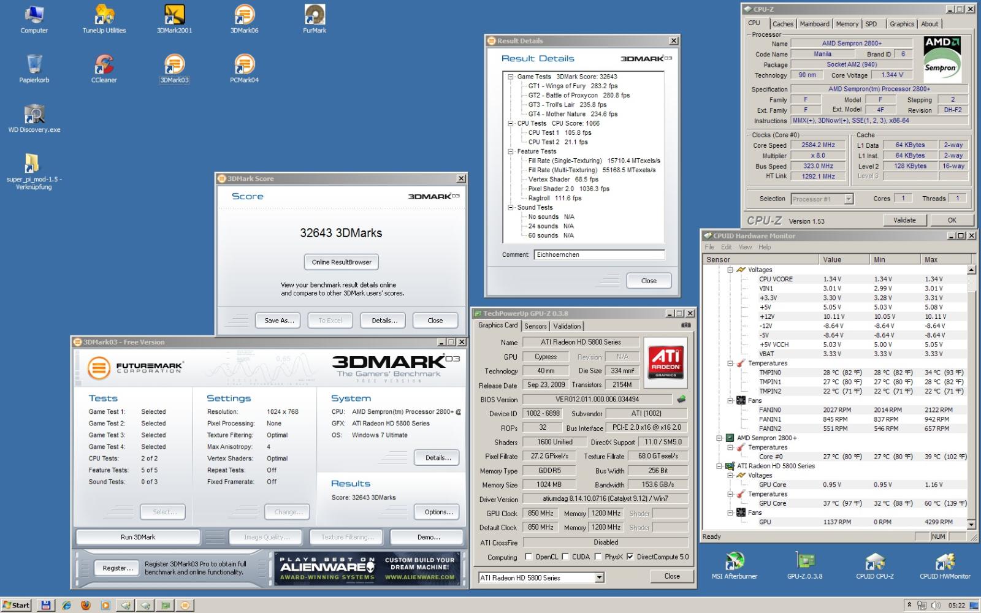Screen dimensions: 981x613
Task: Click the floppy save taskbar icon
Action: pos(45,605)
